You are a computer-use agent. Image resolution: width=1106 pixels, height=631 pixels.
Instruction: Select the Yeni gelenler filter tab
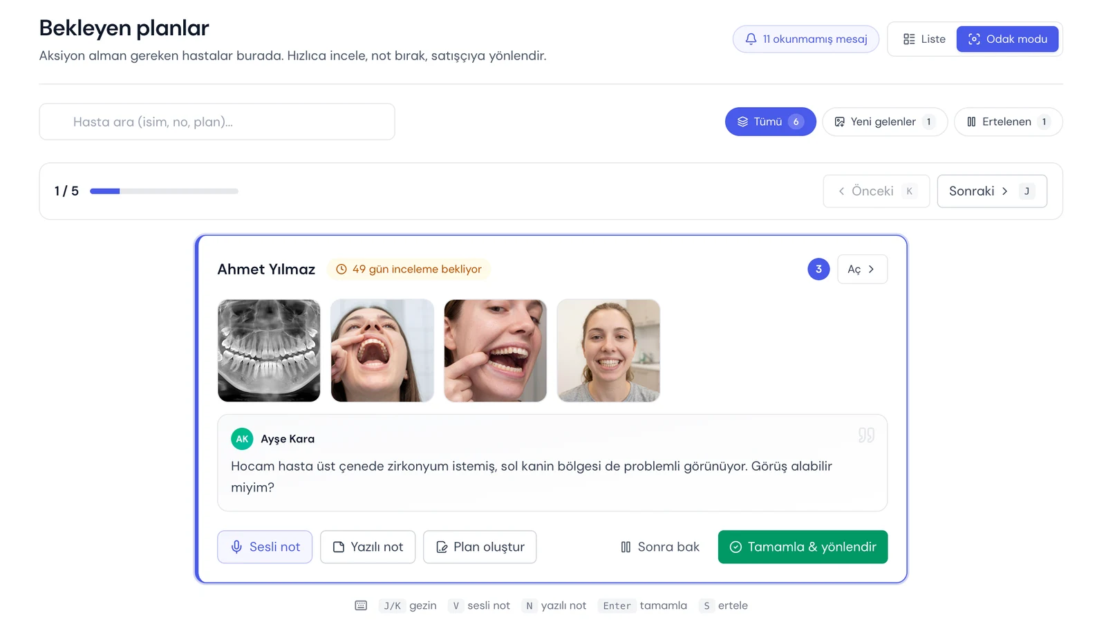[884, 122]
